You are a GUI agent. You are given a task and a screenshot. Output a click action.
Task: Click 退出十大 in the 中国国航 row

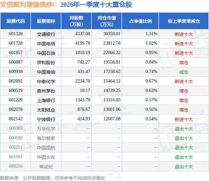(x=184, y=148)
